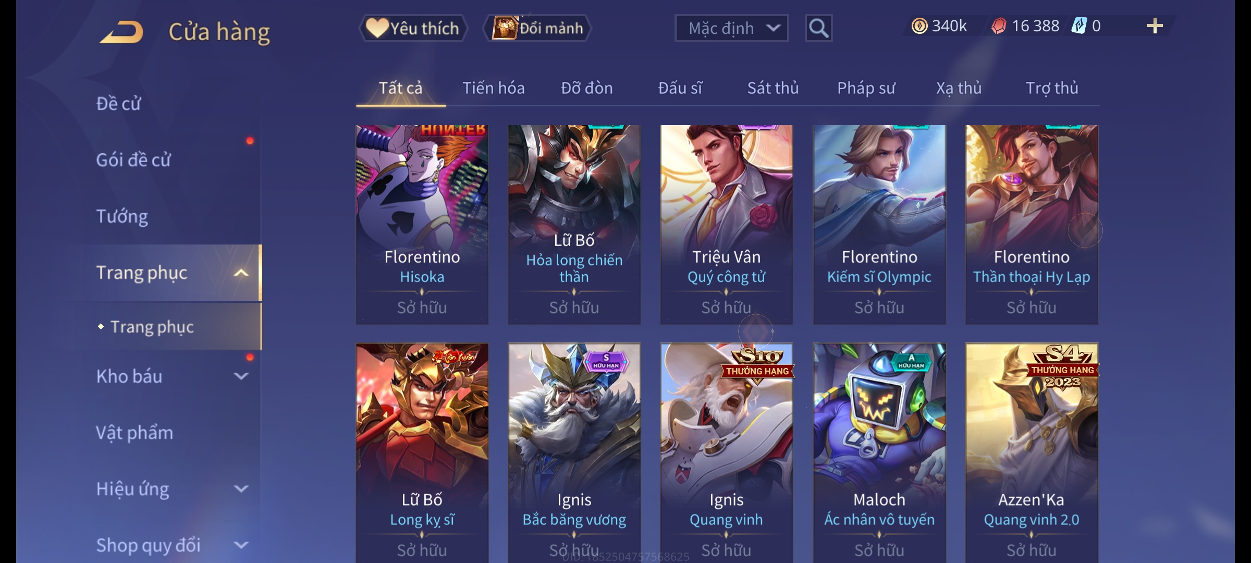Switch to the Pháp sư tab
Viewport: 1251px width, 563px height.
(x=866, y=88)
